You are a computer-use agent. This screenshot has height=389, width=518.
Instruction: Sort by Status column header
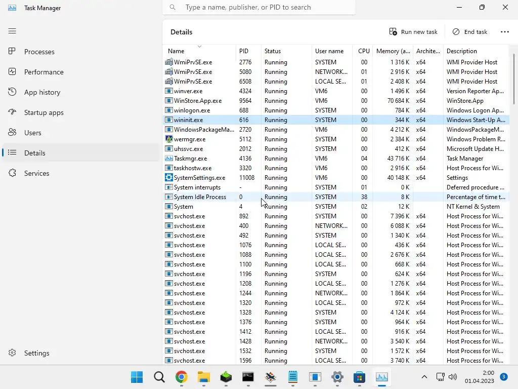286,51
